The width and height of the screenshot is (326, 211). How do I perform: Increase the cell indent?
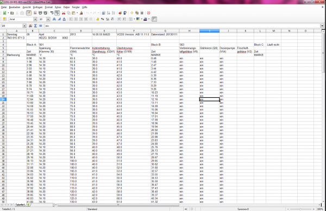[124, 19]
